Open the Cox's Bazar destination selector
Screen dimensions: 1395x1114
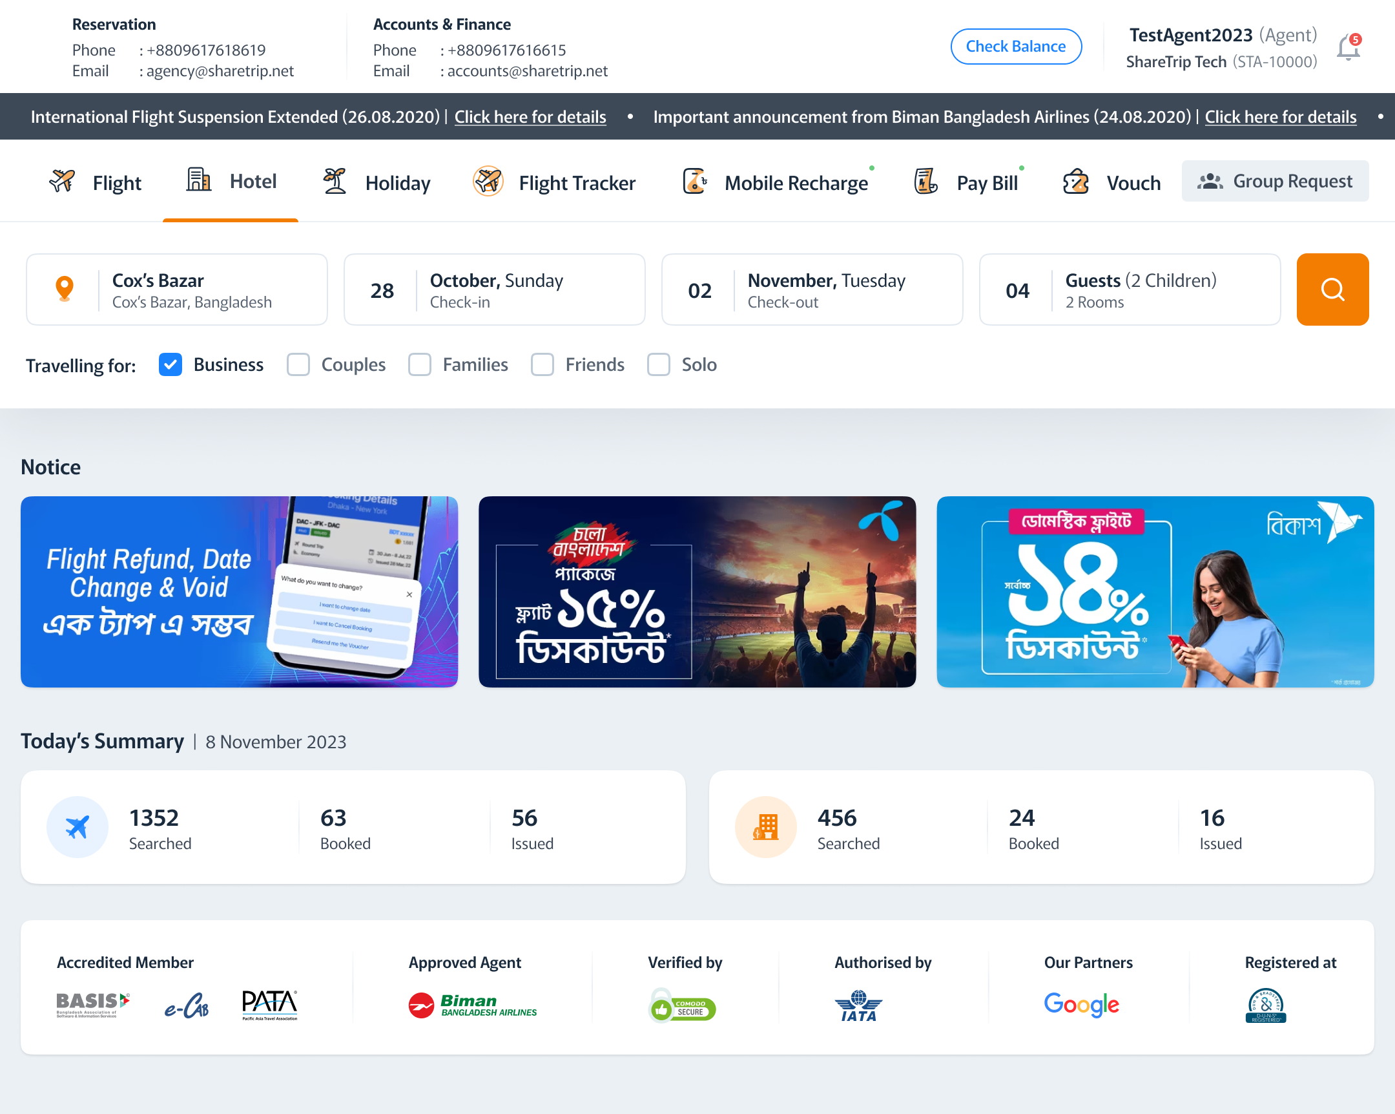click(x=177, y=289)
